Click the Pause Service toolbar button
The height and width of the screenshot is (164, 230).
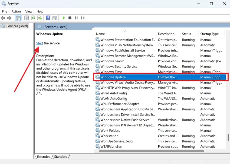pos(76,18)
